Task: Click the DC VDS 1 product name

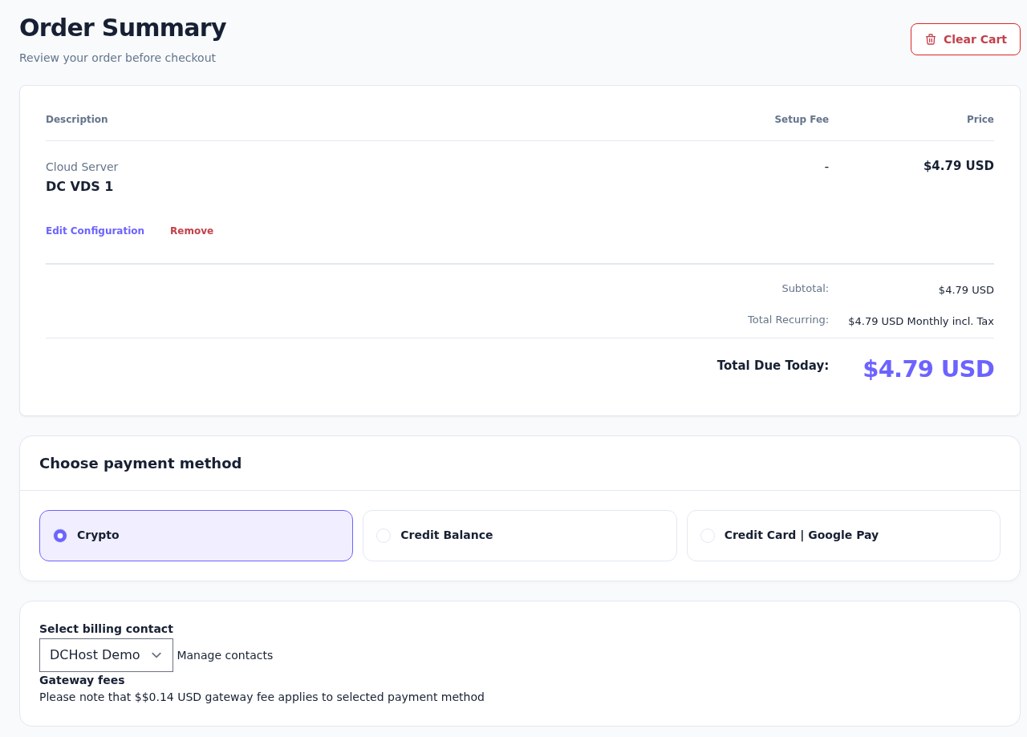Action: pyautogui.click(x=79, y=187)
